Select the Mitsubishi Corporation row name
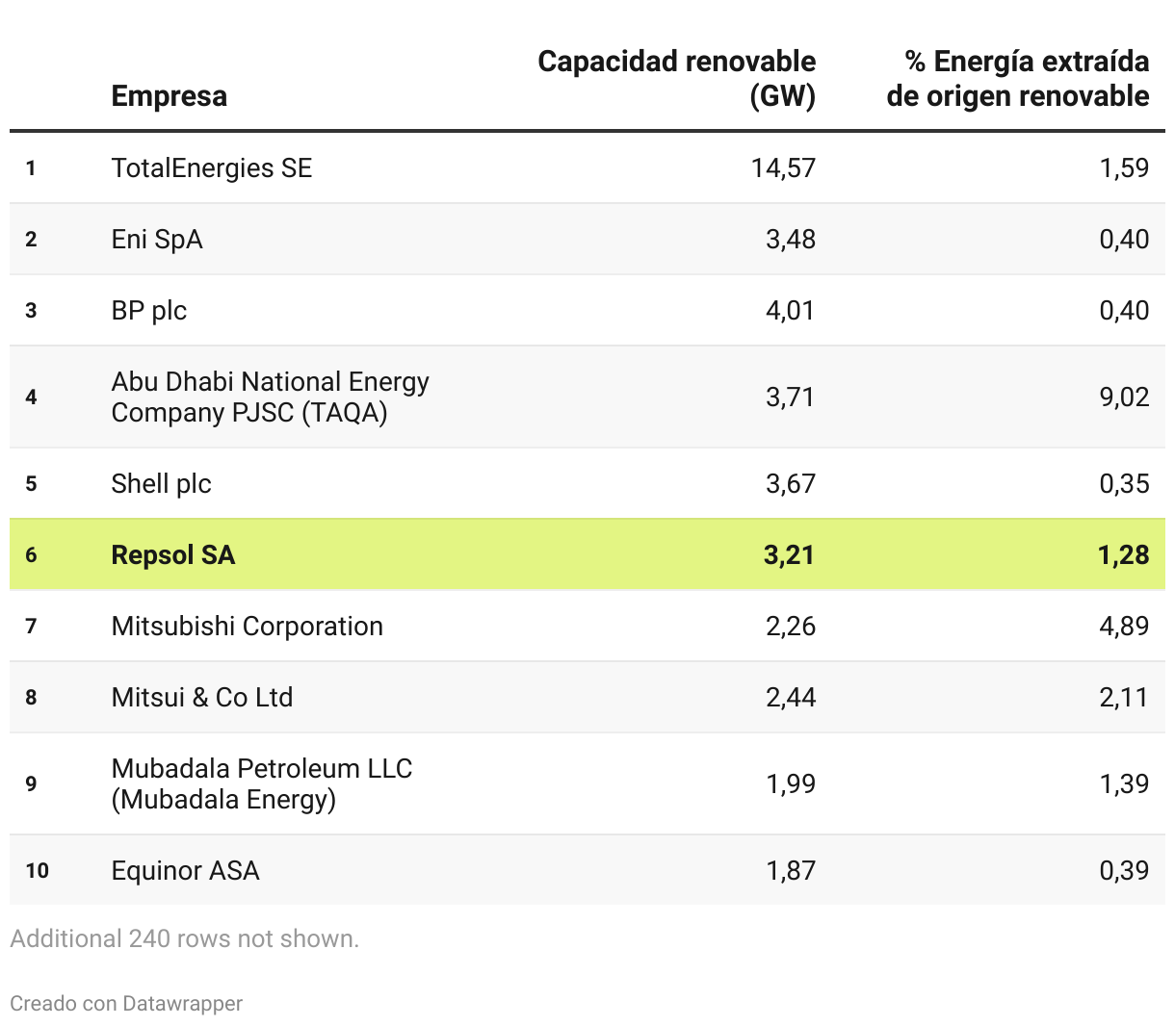This screenshot has height=1026, width=1175. [x=248, y=627]
